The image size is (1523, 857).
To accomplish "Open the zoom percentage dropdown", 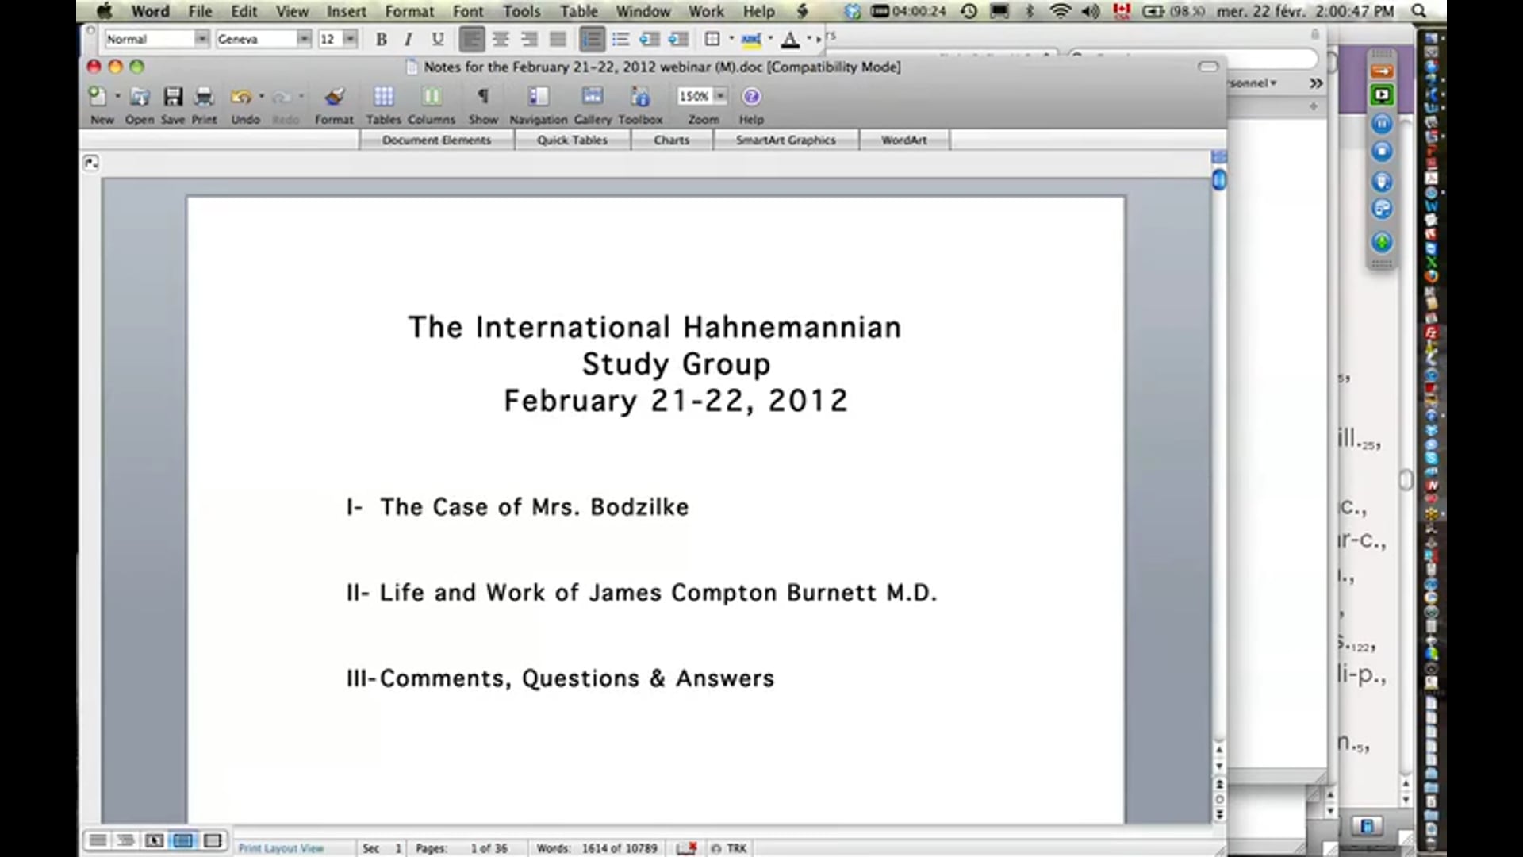I will 719,96.
